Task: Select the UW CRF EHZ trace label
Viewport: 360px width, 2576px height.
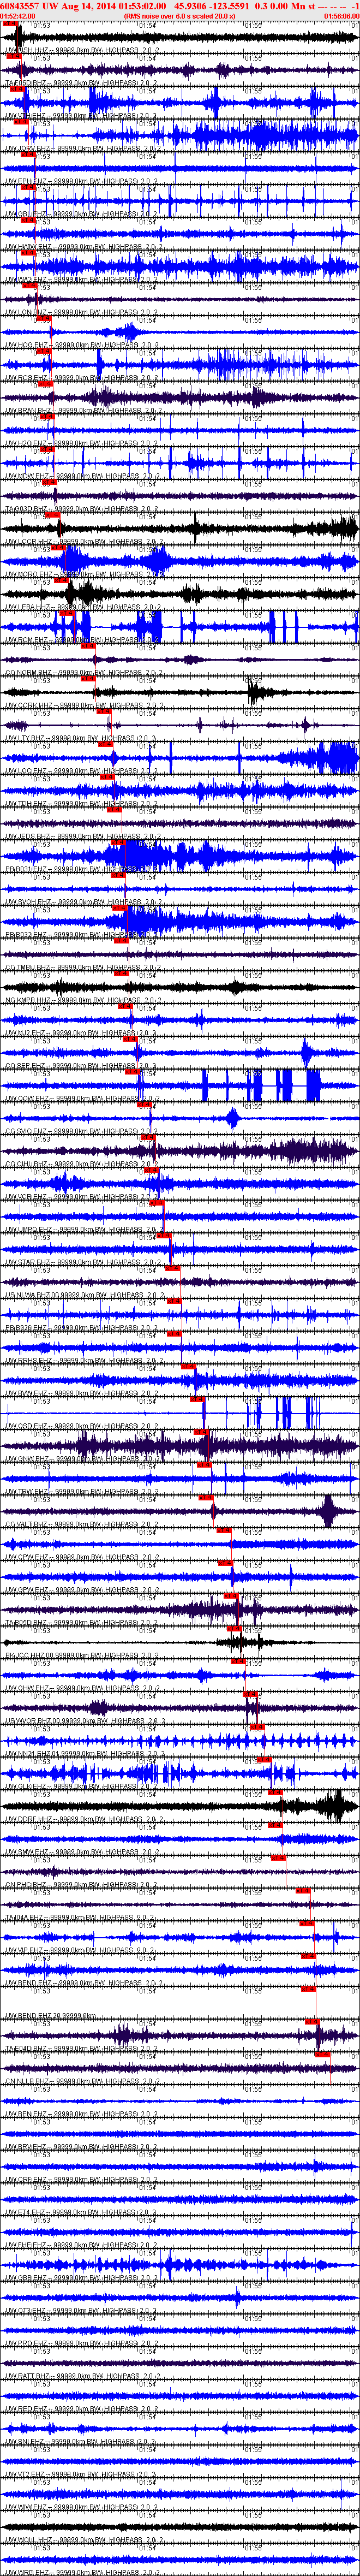Action: [x=81, y=2180]
